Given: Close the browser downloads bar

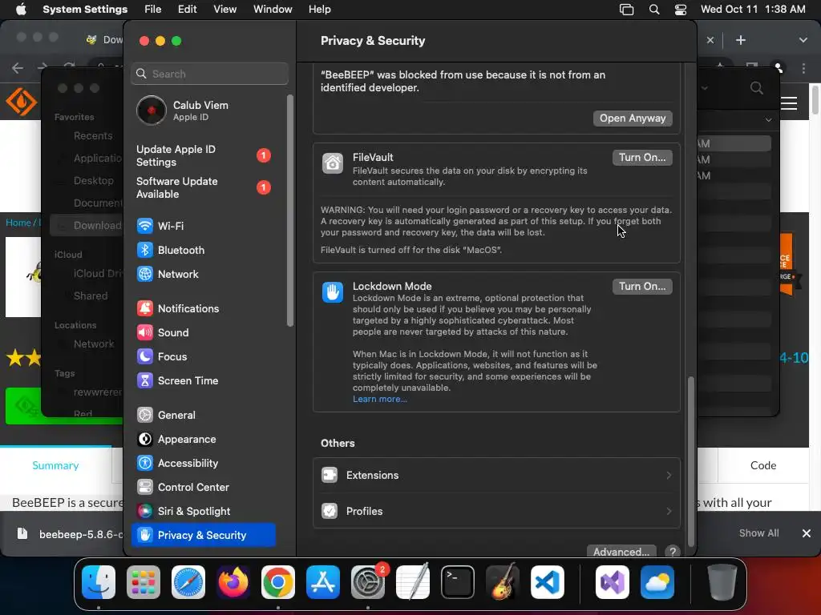Looking at the screenshot, I should pyautogui.click(x=807, y=533).
